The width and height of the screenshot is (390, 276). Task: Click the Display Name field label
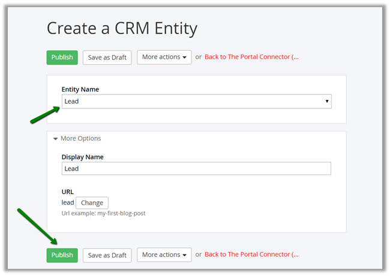[x=82, y=157]
